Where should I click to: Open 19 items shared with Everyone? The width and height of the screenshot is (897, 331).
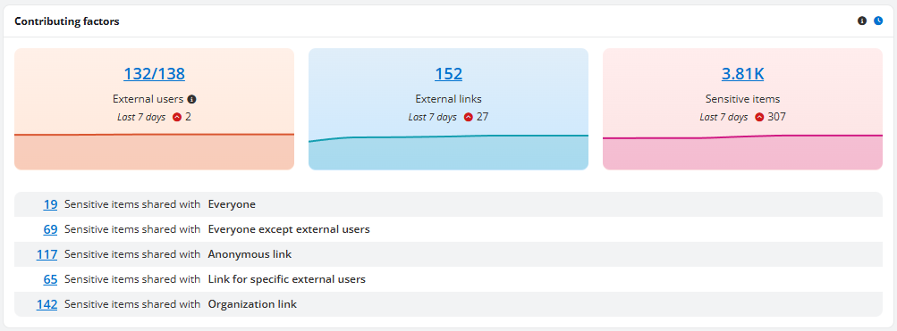tap(50, 204)
